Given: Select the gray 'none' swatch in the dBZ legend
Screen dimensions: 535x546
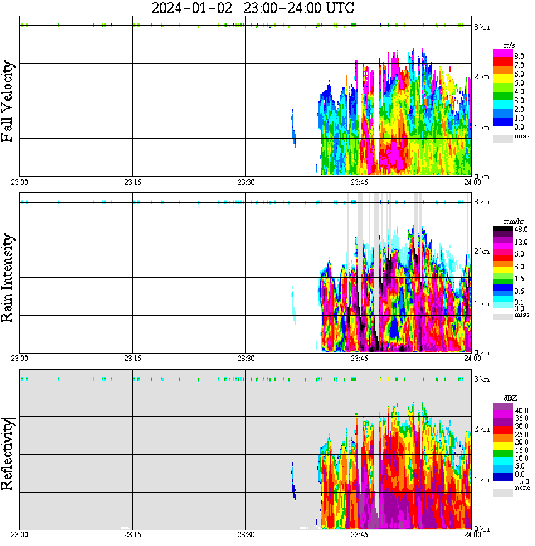Looking at the screenshot, I should click(x=503, y=493).
